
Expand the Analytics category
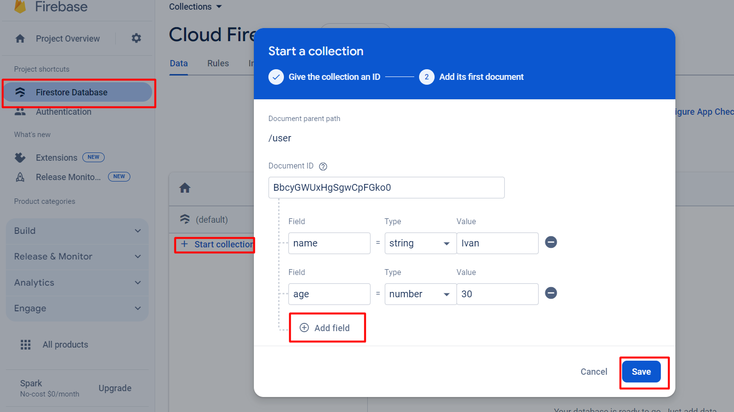pyautogui.click(x=78, y=283)
